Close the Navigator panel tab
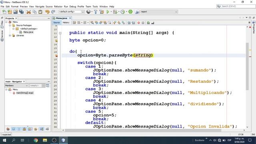256x144 pixels. click(24, 82)
